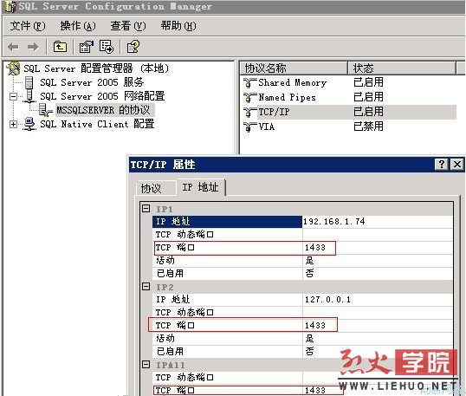Screen dimensions: 466x396
Task: Click the TCP/IP protocol icon
Action: click(249, 113)
